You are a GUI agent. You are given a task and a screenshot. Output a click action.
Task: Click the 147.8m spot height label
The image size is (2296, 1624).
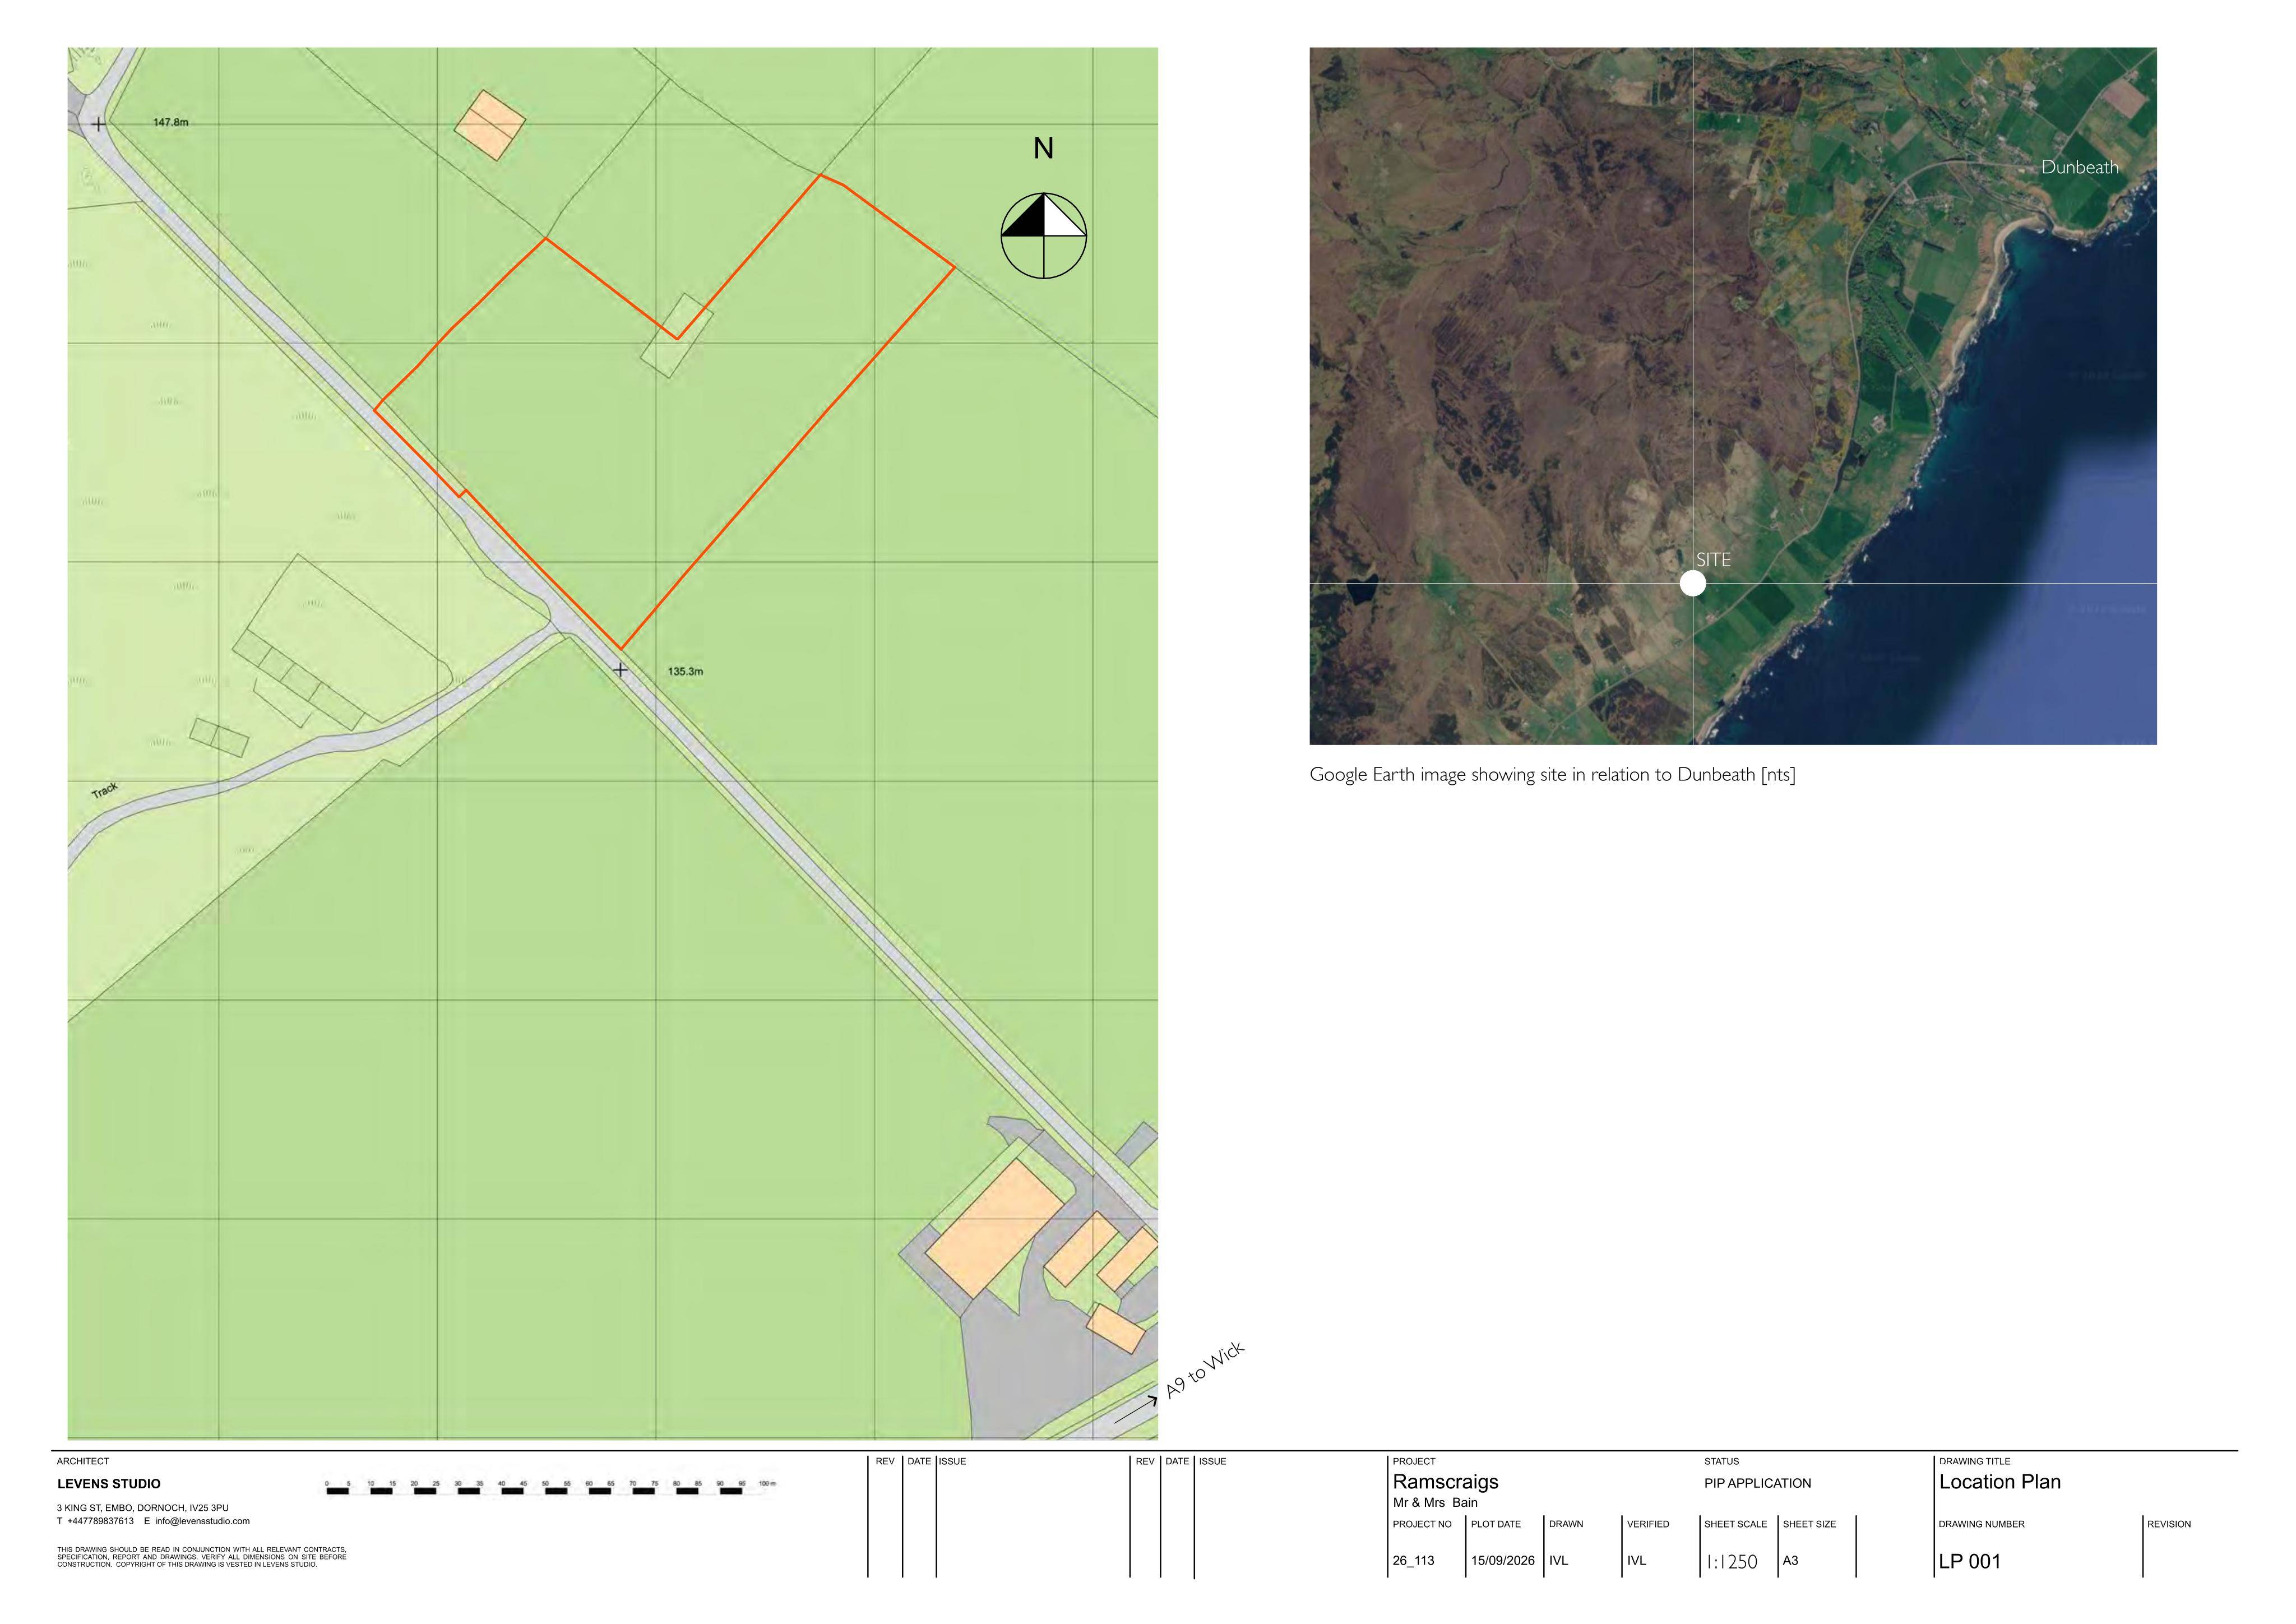[171, 122]
